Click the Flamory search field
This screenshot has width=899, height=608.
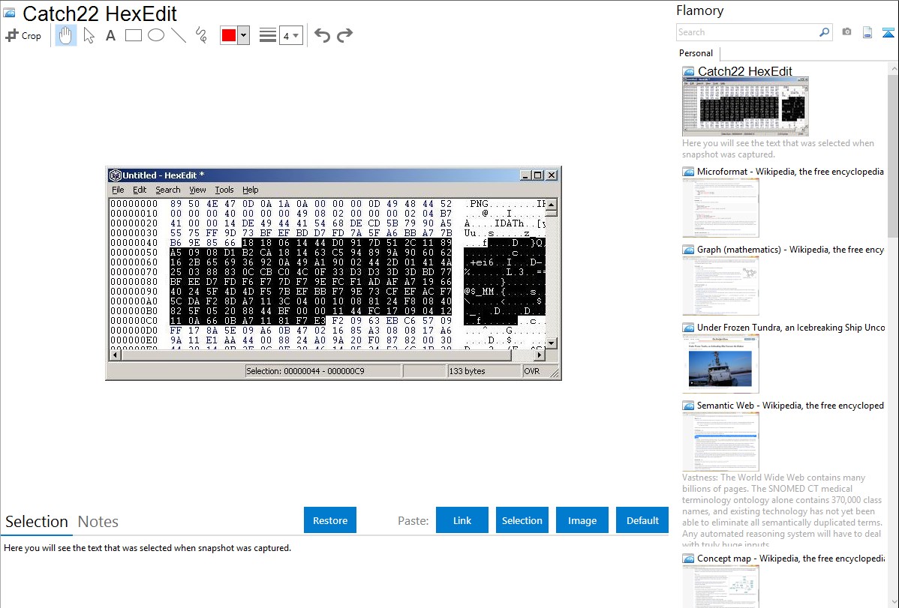(747, 32)
